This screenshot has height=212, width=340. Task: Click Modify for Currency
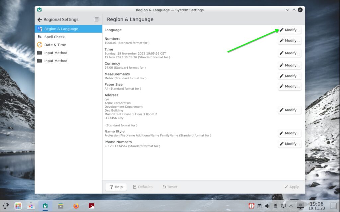pos(290,65)
